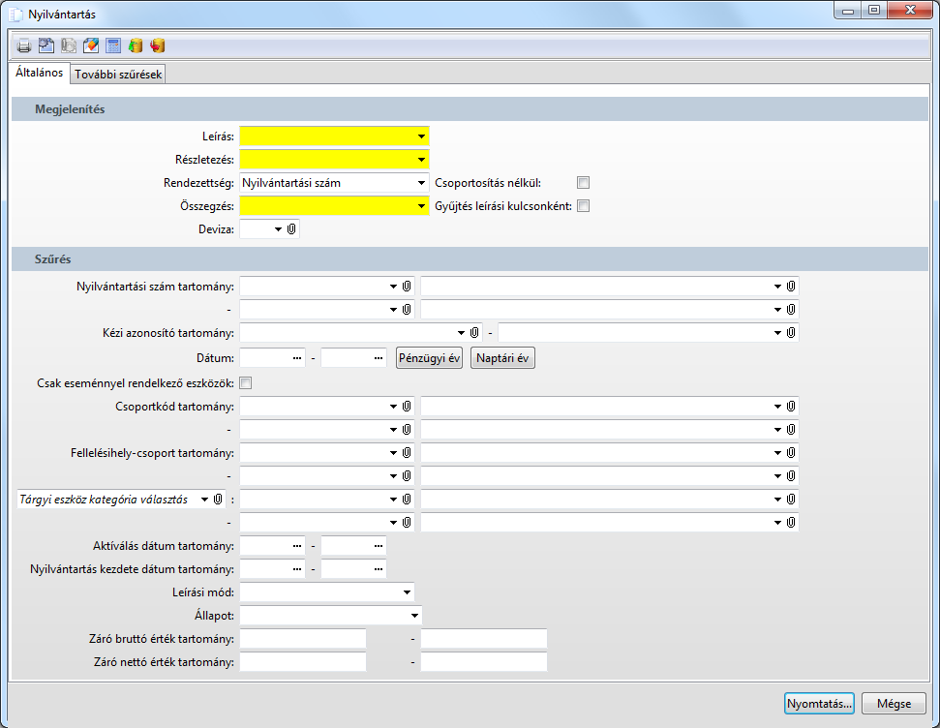Switch to the További szűrések tab
The width and height of the screenshot is (940, 728).
(119, 75)
